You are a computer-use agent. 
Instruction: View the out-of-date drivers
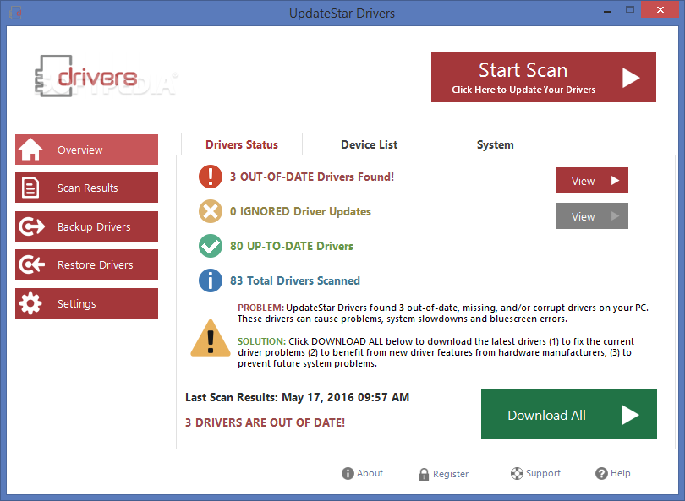tap(591, 180)
